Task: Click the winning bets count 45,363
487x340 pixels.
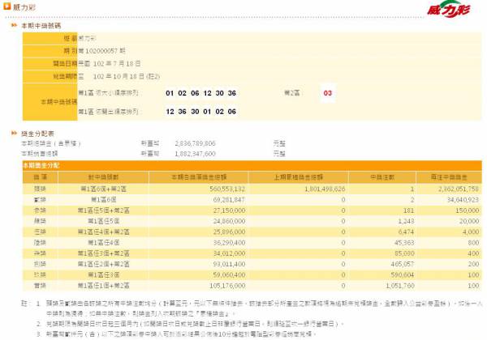Action: click(404, 243)
